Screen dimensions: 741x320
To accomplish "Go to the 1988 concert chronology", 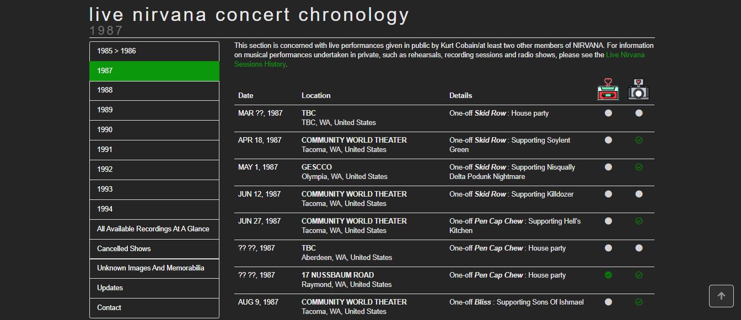I will click(154, 90).
